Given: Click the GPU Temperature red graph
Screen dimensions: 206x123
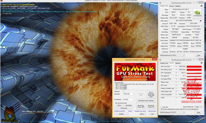Looking at the screenshot, I should (x=194, y=73).
